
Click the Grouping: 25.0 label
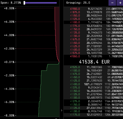[x=78, y=3]
